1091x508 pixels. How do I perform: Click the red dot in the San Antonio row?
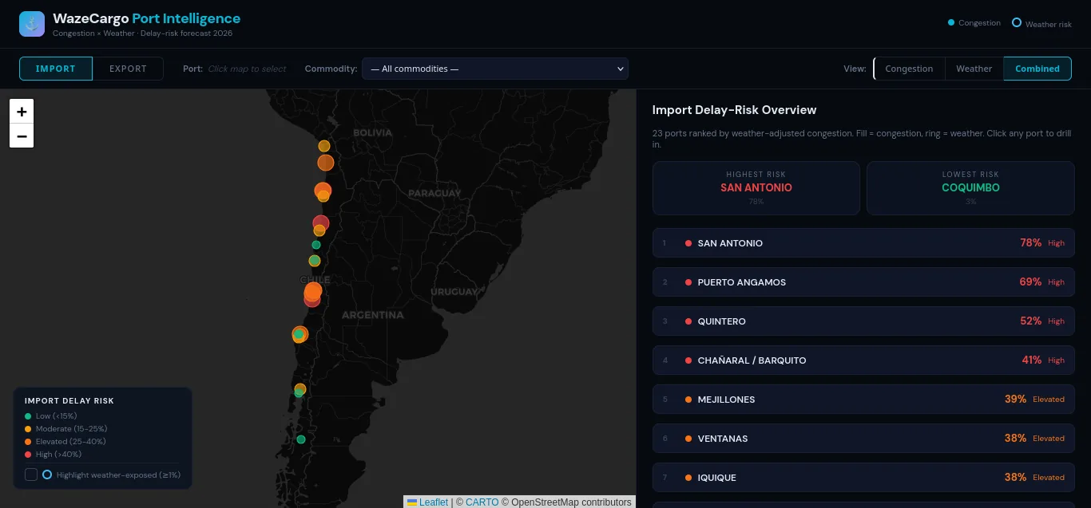(688, 243)
